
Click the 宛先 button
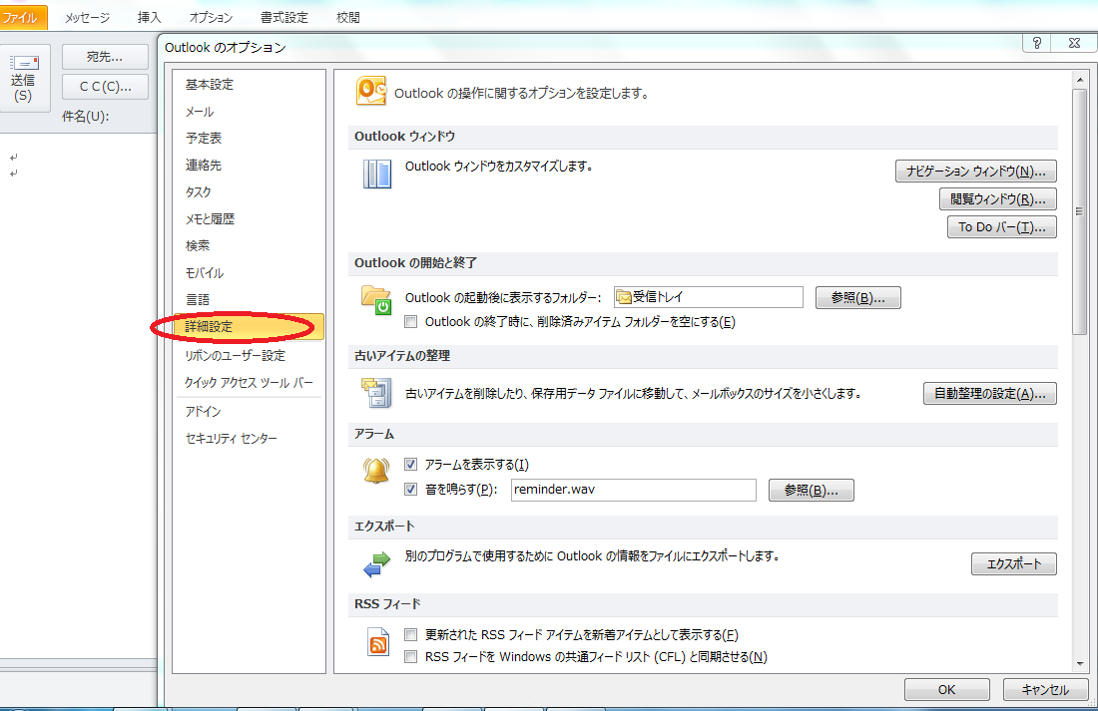(105, 57)
